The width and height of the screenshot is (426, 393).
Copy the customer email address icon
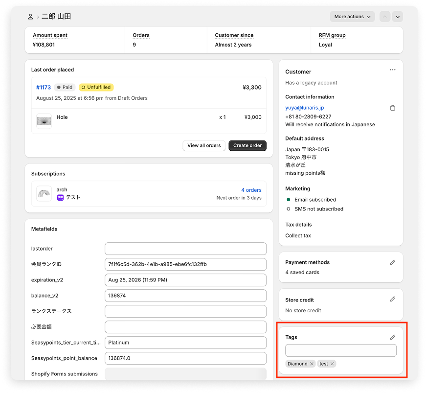pos(392,108)
